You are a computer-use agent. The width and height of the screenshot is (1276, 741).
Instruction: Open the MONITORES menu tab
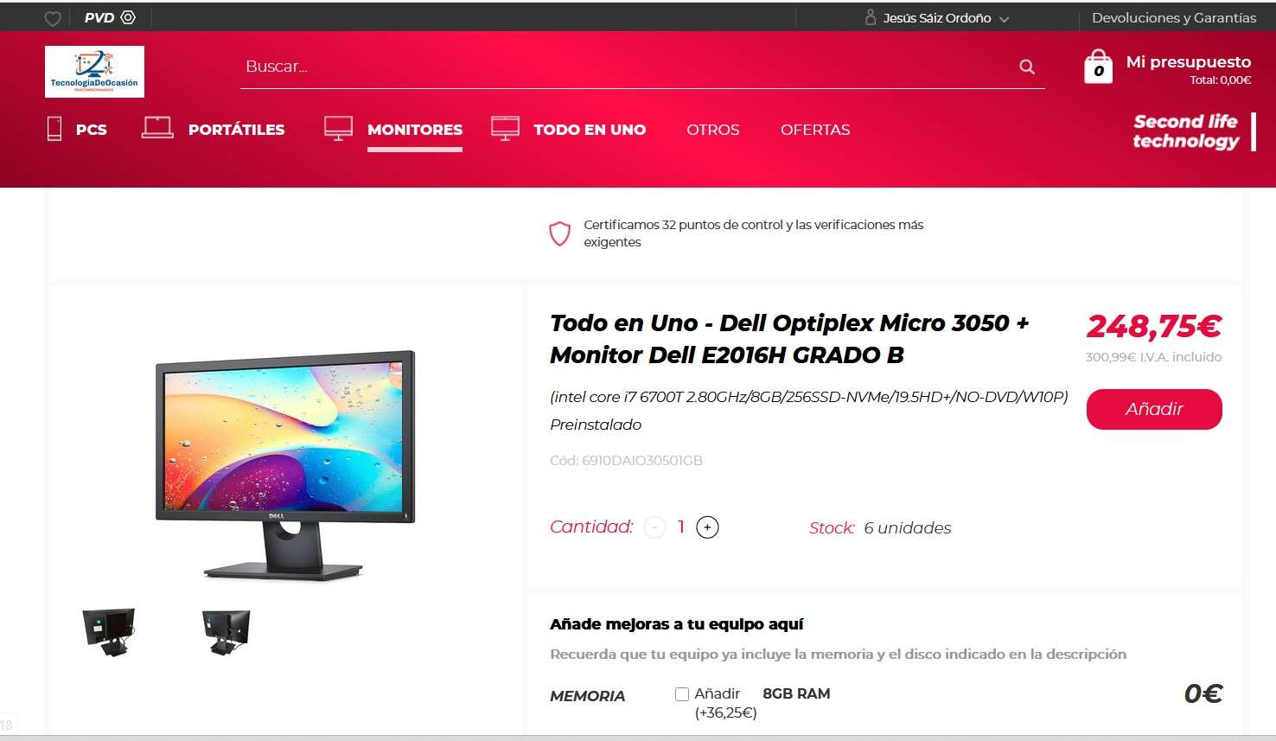415,130
